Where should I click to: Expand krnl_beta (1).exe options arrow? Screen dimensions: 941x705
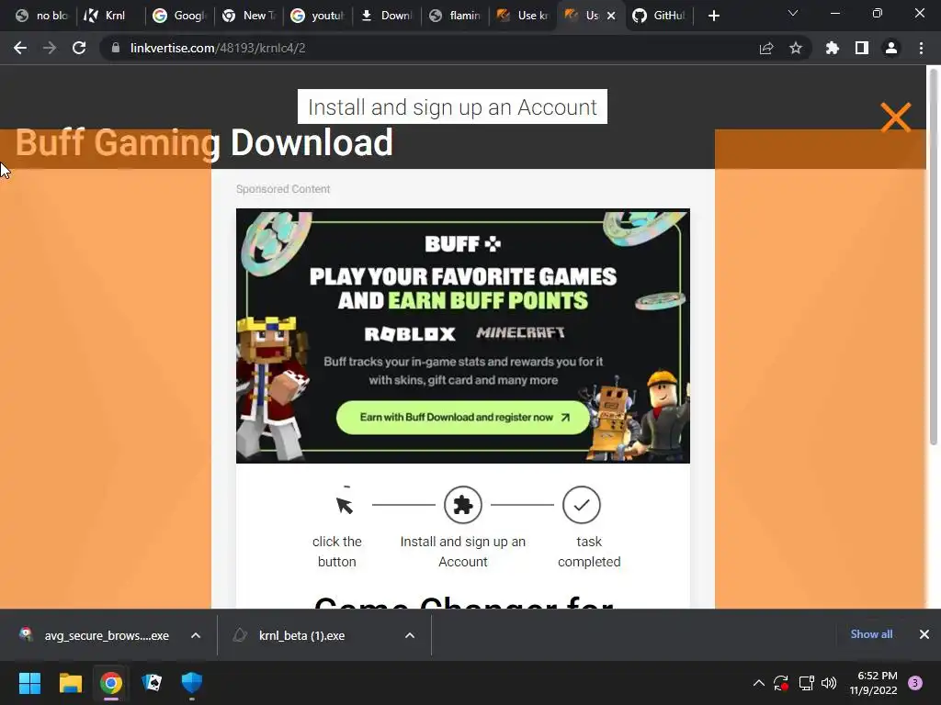pos(410,635)
